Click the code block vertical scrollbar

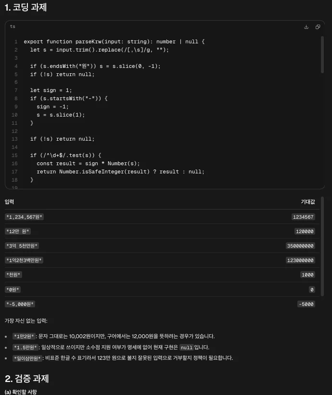(x=322, y=54)
